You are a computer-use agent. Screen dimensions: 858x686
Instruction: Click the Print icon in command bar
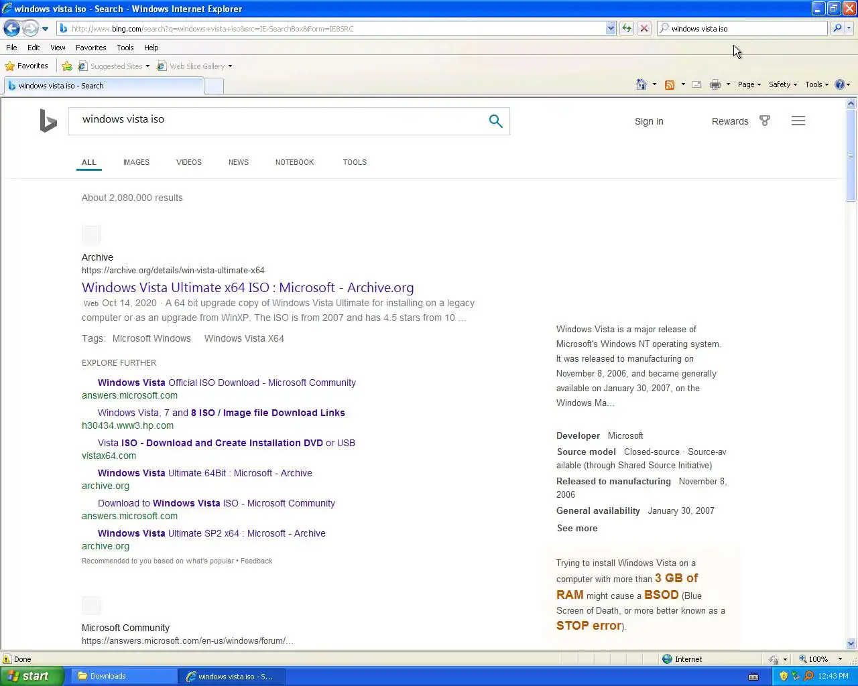click(715, 84)
